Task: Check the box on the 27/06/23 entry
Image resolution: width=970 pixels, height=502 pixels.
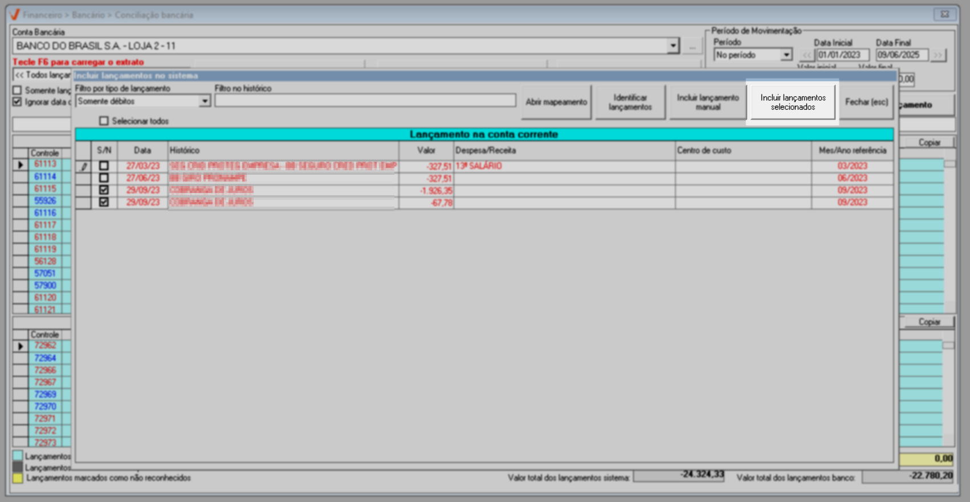Action: (104, 178)
